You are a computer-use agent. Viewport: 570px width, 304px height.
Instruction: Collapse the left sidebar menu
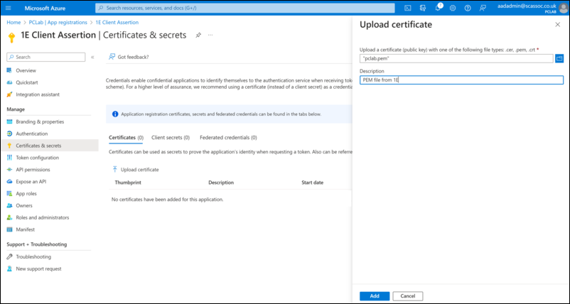[92, 57]
